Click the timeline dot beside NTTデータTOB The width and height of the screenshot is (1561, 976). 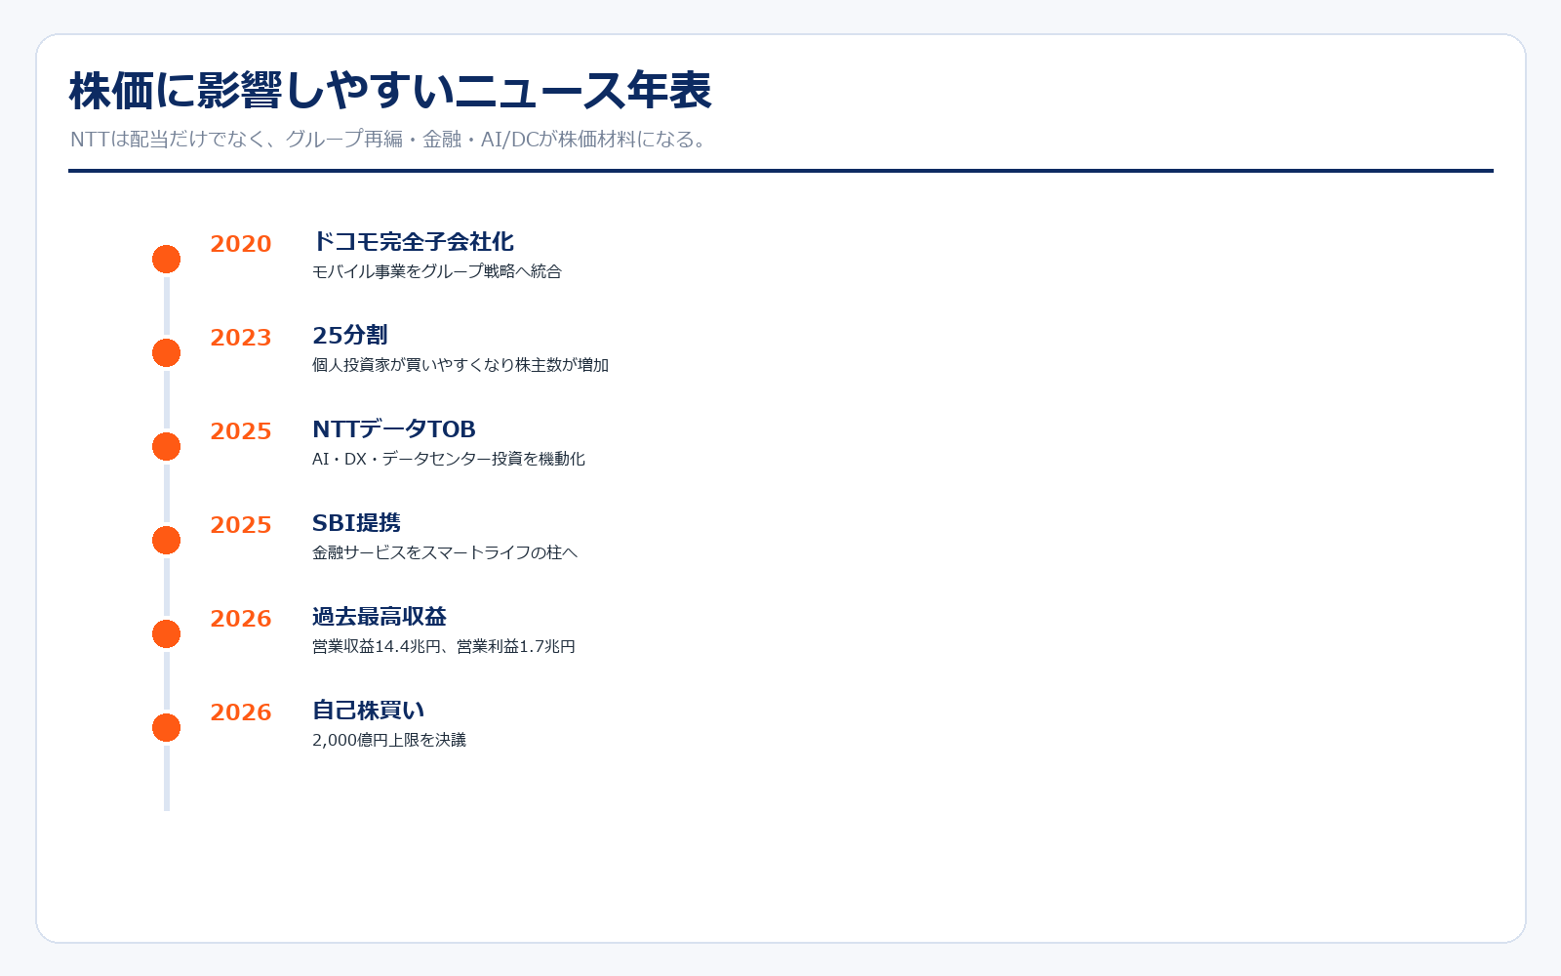(x=166, y=447)
